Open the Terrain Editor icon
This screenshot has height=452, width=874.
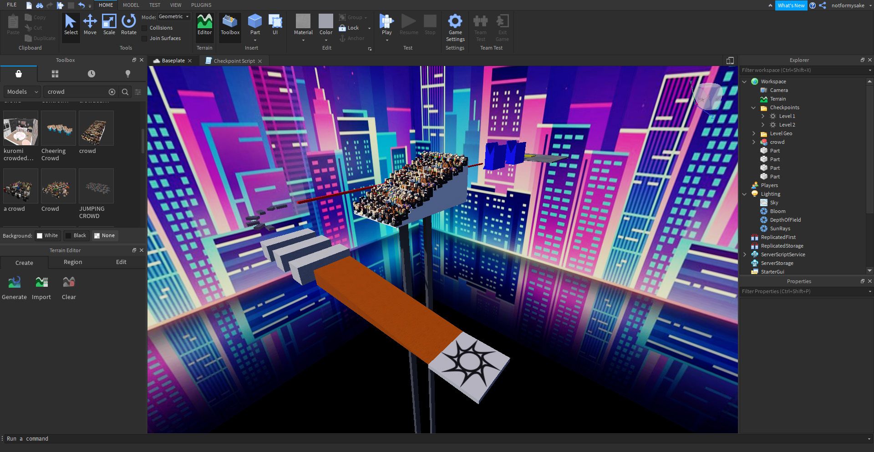204,25
